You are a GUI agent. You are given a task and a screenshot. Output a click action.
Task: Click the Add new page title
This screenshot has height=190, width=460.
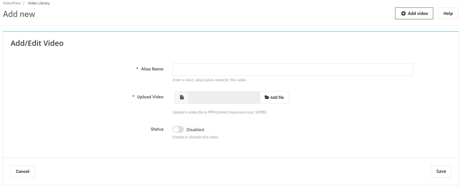click(x=19, y=14)
